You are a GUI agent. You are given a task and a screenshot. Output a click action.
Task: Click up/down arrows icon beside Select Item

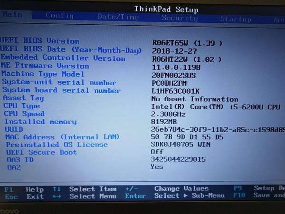57,189
